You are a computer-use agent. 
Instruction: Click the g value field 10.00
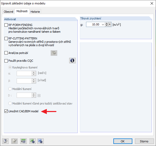click(94, 24)
